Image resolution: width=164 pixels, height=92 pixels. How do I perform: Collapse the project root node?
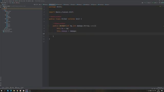pos(2,6)
